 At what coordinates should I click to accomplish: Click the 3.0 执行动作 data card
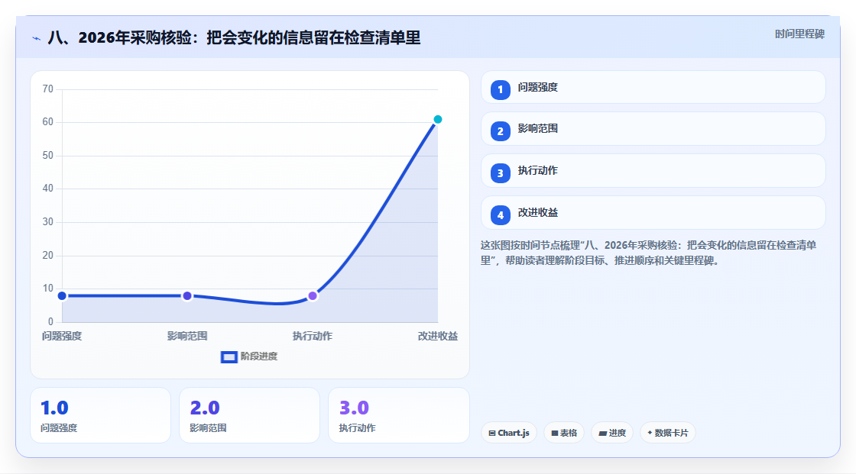pos(398,415)
